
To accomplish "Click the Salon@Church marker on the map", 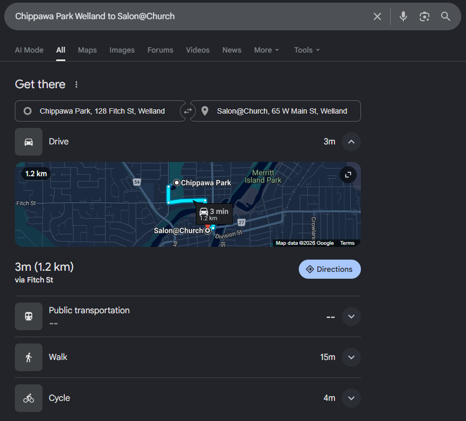I will click(208, 230).
